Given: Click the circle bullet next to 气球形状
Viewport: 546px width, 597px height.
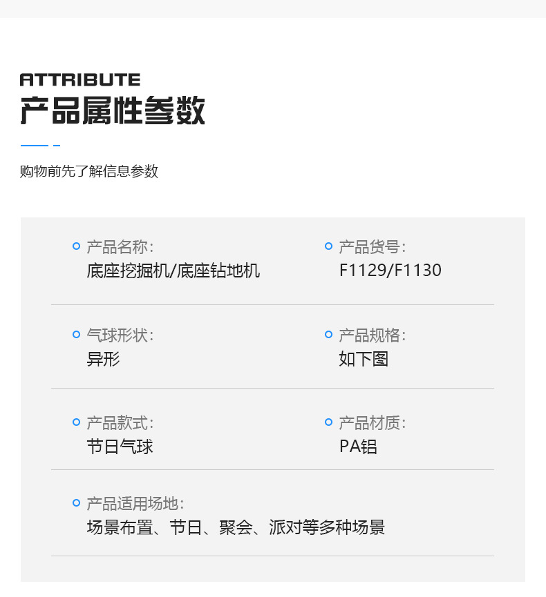Looking at the screenshot, I should tap(77, 335).
